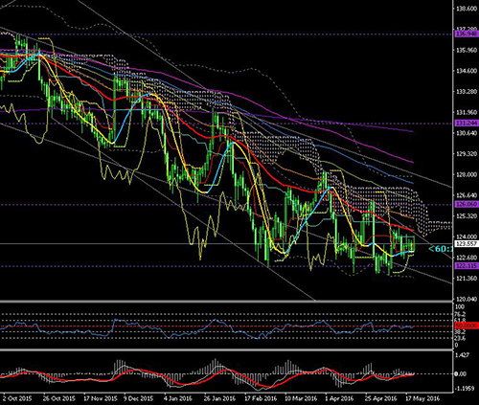Select the purple 122.115 support level label
Screen dimensions: 479x405
click(466, 265)
